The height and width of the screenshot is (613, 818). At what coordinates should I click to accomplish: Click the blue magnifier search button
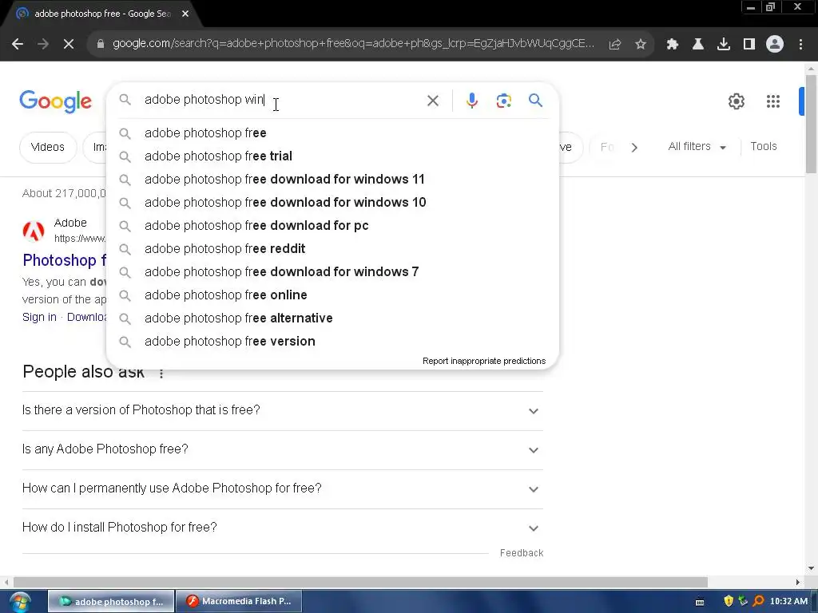click(x=536, y=100)
